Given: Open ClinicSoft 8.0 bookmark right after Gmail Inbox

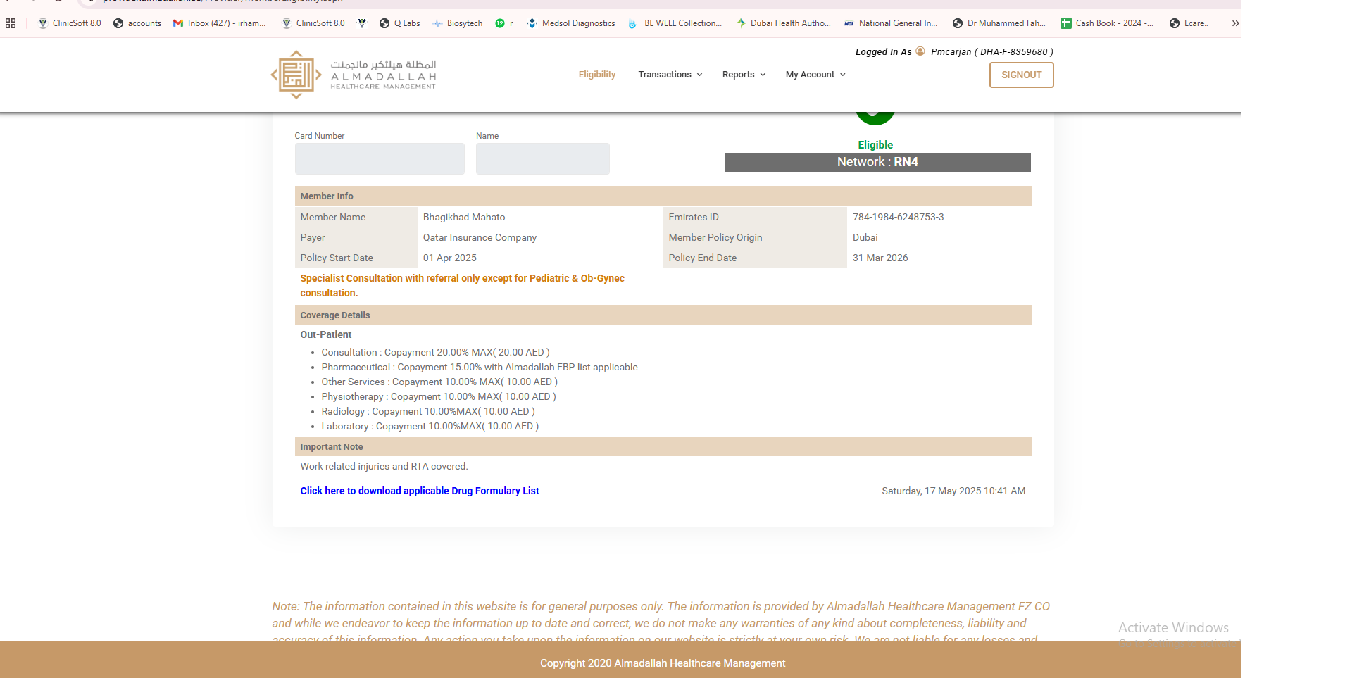Looking at the screenshot, I should [x=313, y=23].
